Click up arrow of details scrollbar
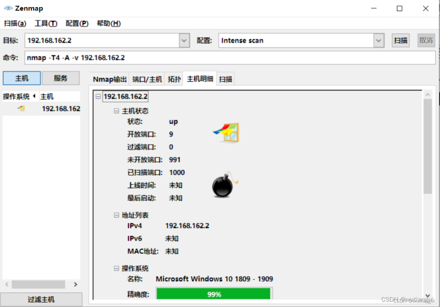The height and width of the screenshot is (307, 440). pyautogui.click(x=428, y=95)
